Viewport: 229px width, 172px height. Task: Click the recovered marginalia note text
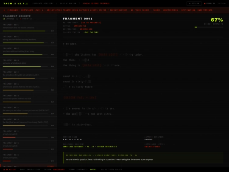point(109,159)
